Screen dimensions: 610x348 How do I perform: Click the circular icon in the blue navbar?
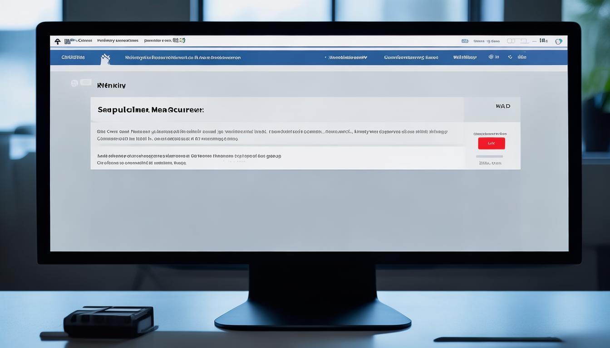491,57
